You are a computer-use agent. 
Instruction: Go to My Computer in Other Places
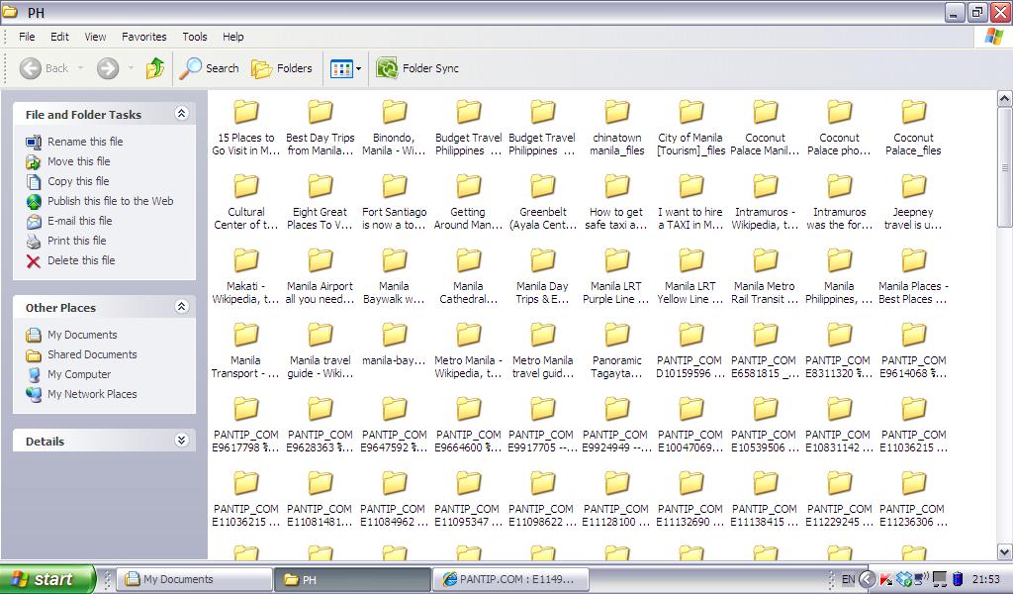[x=79, y=374]
